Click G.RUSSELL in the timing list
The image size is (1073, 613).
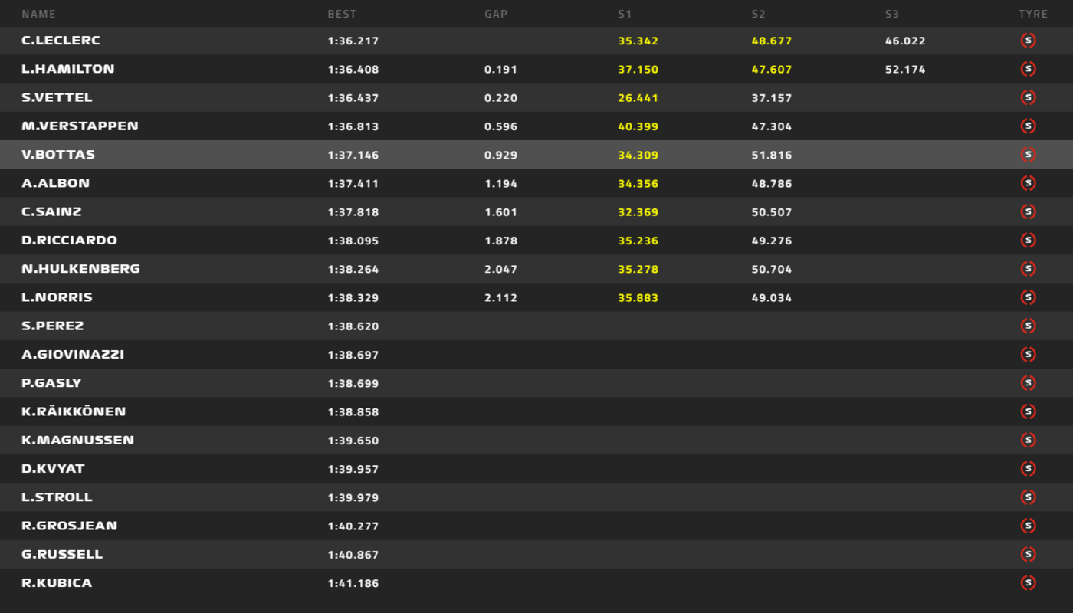coord(62,554)
